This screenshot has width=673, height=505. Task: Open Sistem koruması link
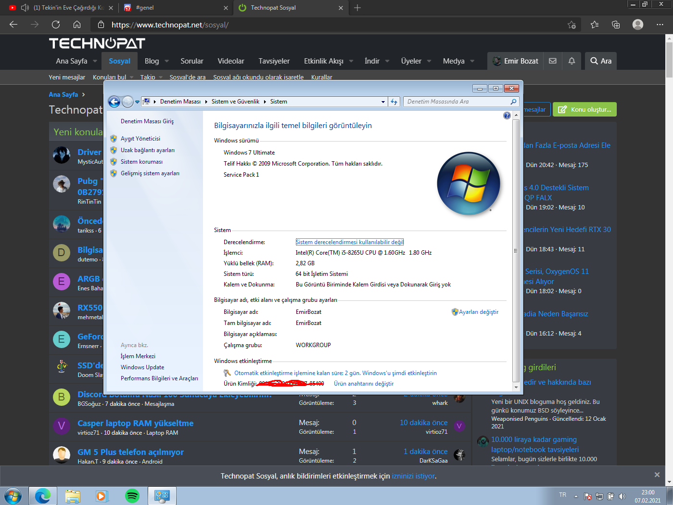[141, 162]
